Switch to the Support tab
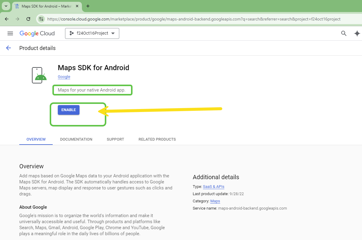 (x=115, y=139)
